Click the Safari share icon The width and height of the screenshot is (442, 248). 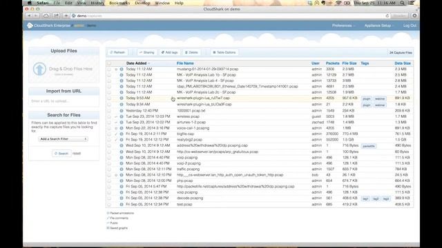coord(56,16)
